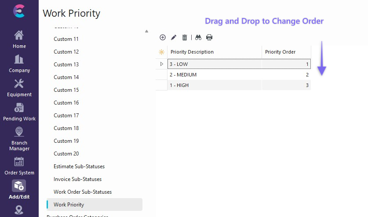The width and height of the screenshot is (368, 217).
Task: Select the 2 - MEDIUM priority row
Action: (x=215, y=75)
